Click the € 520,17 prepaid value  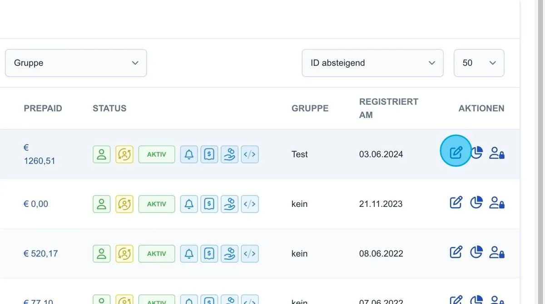click(x=41, y=254)
